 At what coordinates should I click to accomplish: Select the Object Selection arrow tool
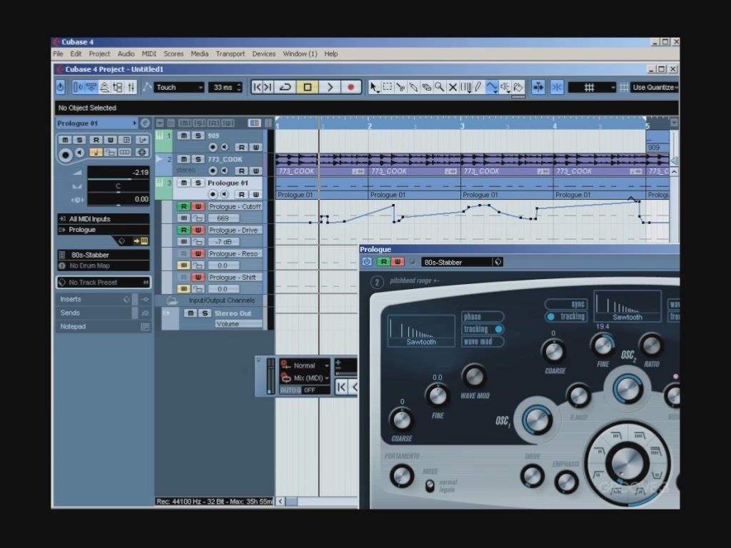pyautogui.click(x=374, y=87)
